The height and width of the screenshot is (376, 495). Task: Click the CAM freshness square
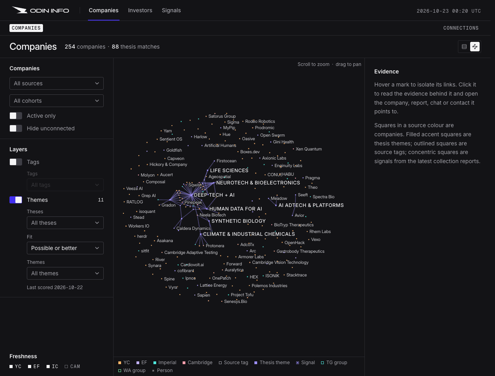click(66, 367)
